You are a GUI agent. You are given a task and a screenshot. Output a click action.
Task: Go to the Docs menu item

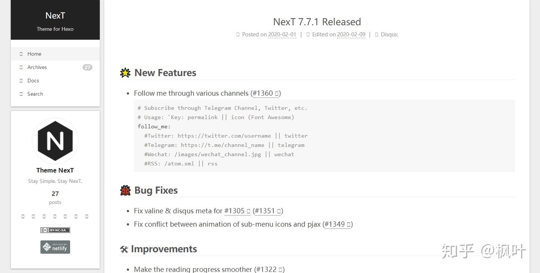(x=33, y=81)
